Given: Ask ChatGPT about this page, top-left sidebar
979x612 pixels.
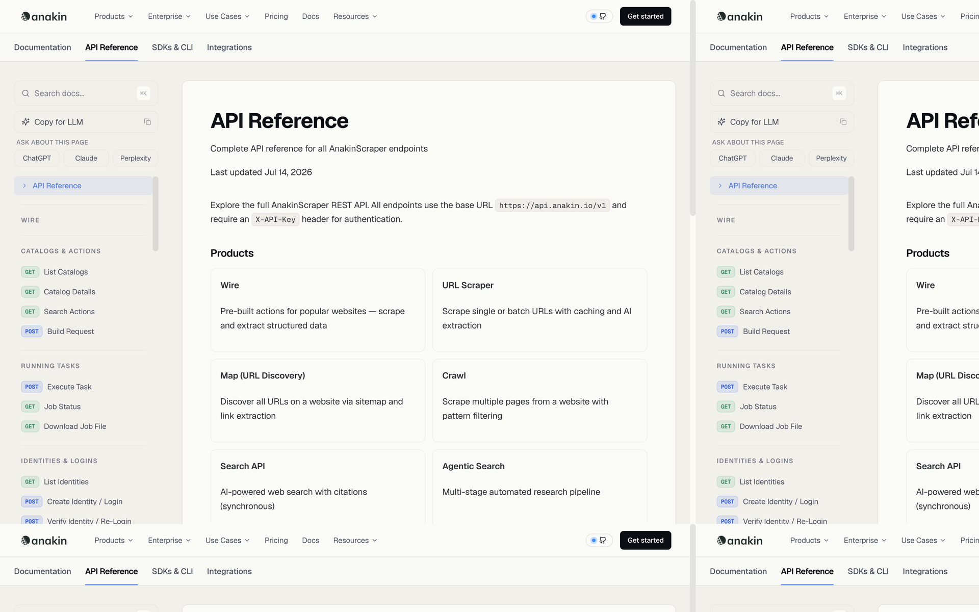Looking at the screenshot, I should 37,158.
